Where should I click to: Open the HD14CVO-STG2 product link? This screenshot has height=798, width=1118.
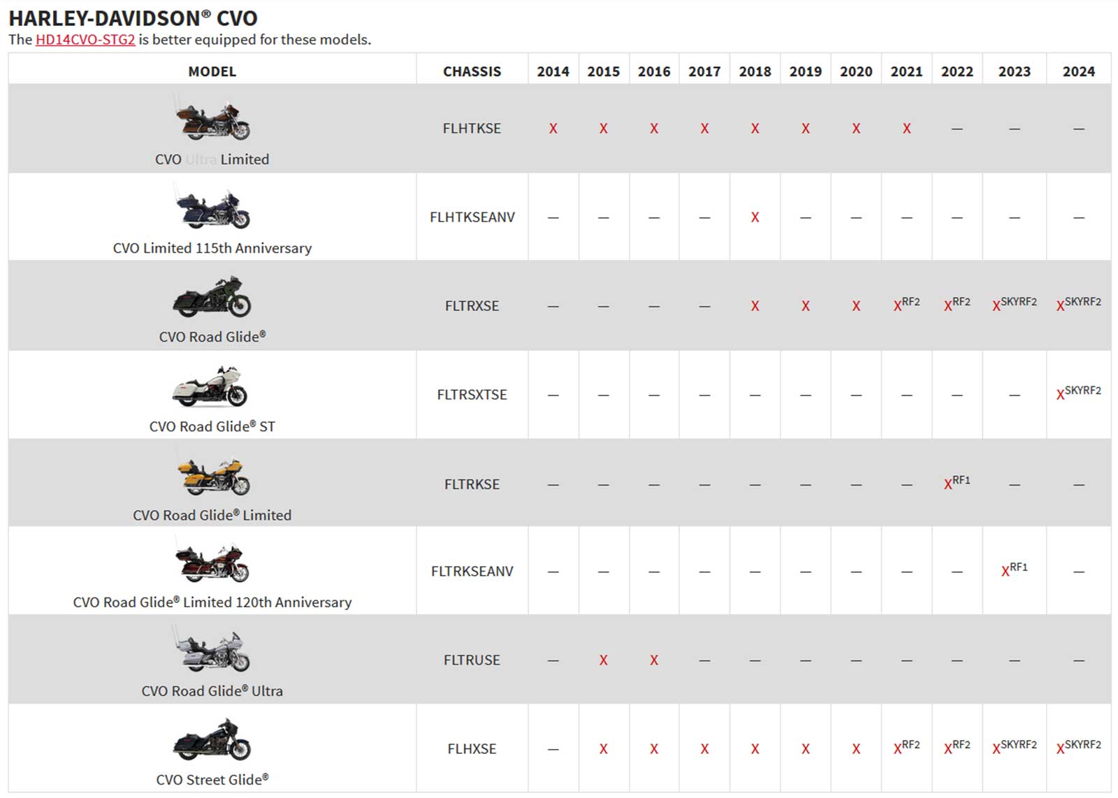click(x=85, y=40)
